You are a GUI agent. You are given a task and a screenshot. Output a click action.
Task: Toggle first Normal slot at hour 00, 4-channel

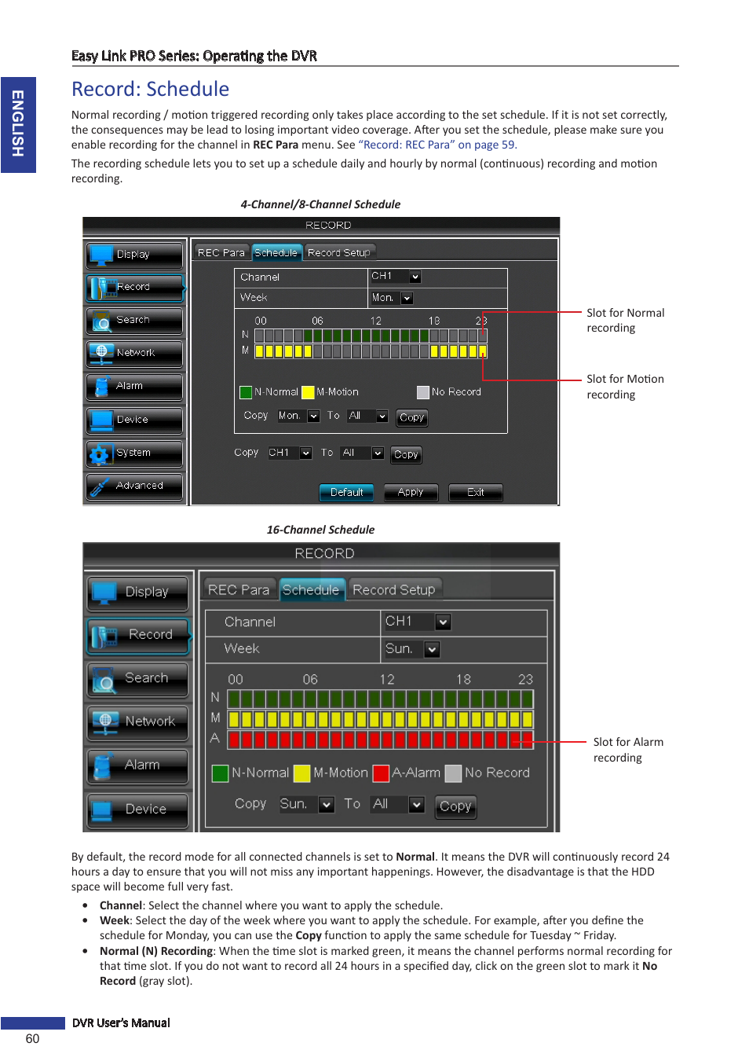(x=259, y=336)
